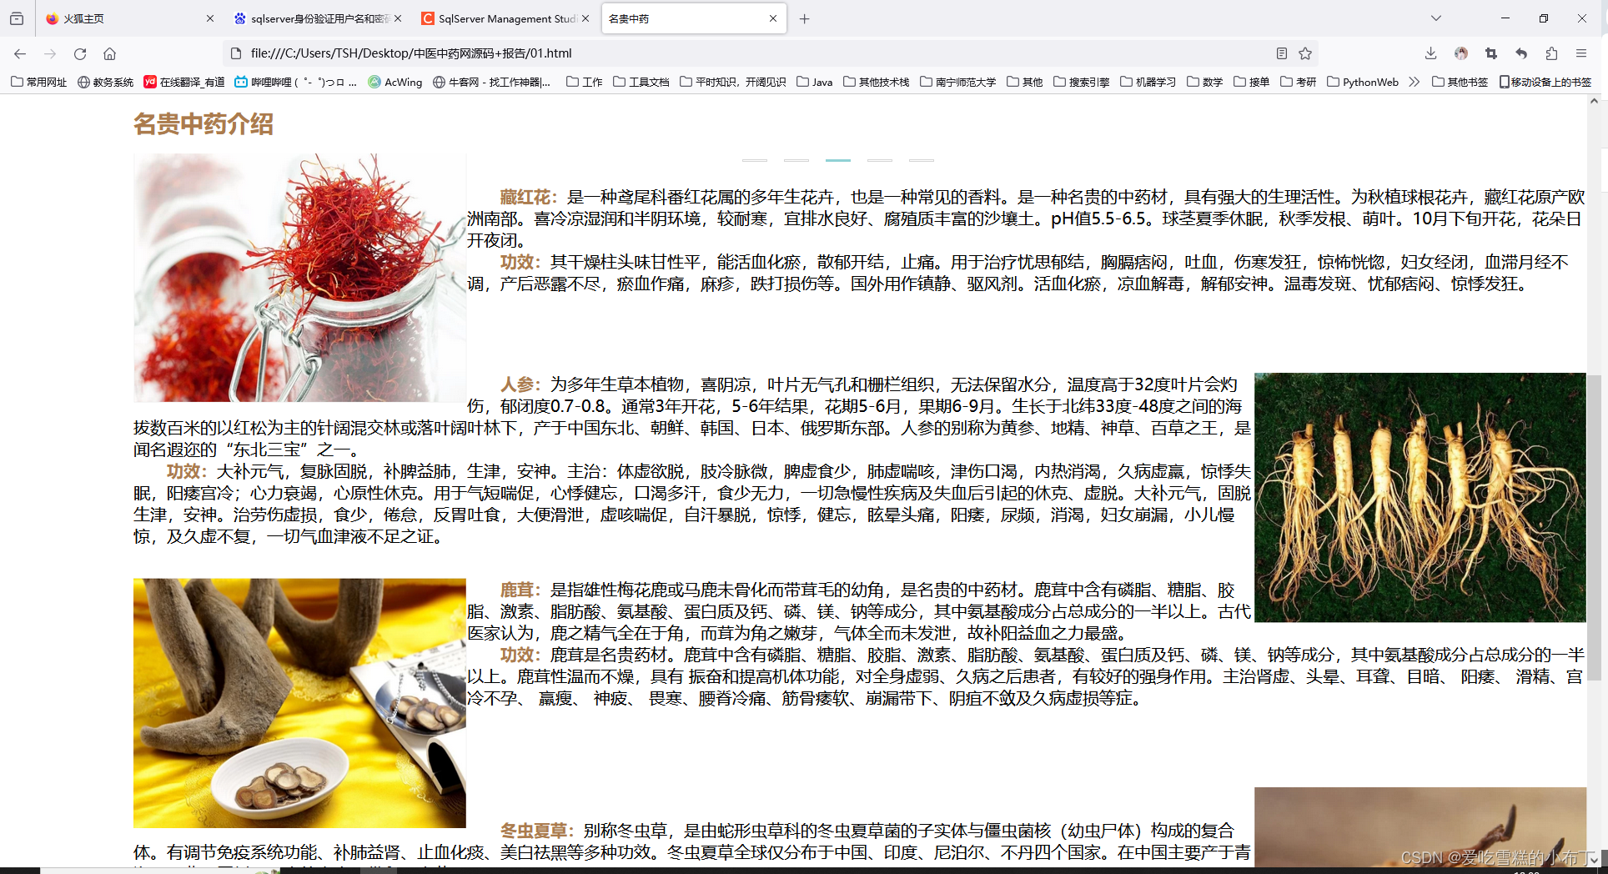Viewport: 1608px width, 874px height.
Task: Select the third carousel pagination dot
Action: (x=838, y=161)
